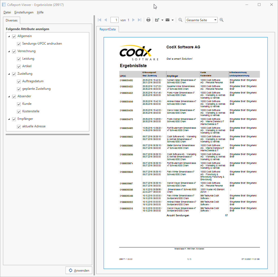Open the dropdown arrow next to the email icon
Screen dimensions: 278x277
pos(172,20)
